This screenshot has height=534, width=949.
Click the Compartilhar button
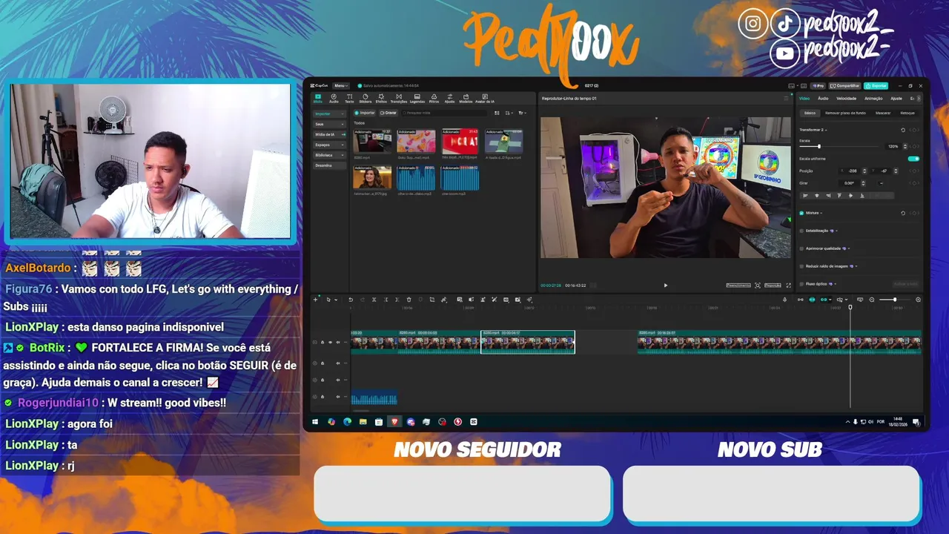coord(844,86)
